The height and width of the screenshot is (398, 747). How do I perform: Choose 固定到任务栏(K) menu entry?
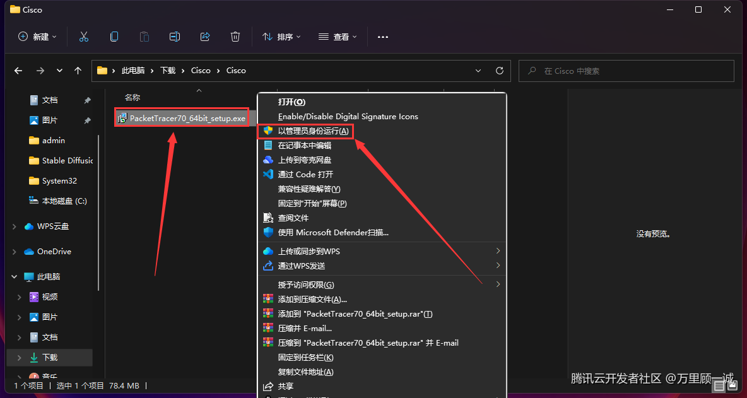[x=305, y=358]
